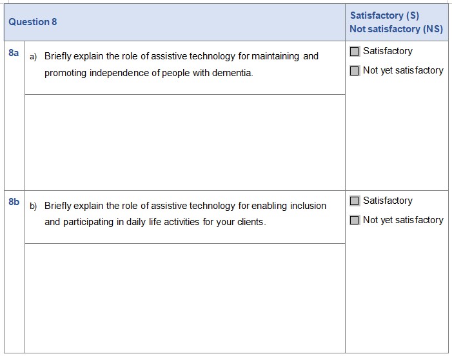Mark question 8b as Satisfactory
Image resolution: width=452 pixels, height=356 pixels.
(354, 201)
